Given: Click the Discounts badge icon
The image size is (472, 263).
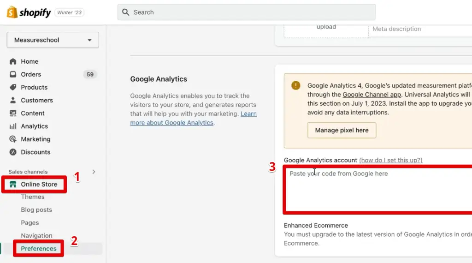Looking at the screenshot, I should tap(13, 152).
